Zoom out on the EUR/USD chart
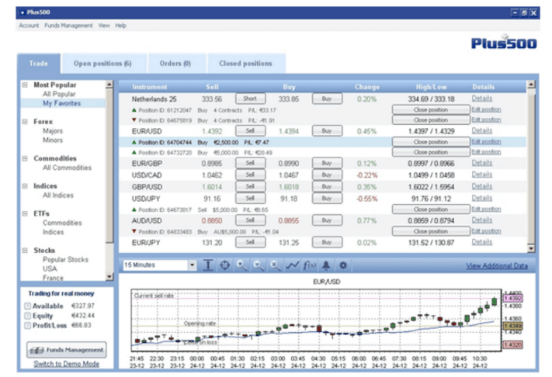Viewport: 552px width, 377px height. [258, 265]
